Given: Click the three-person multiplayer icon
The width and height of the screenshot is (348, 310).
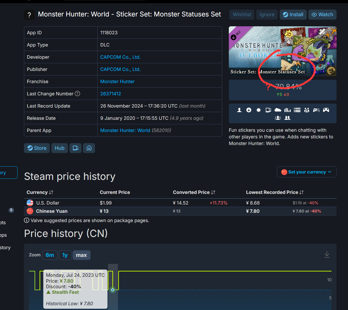Looking at the screenshot, I should coord(278,118).
